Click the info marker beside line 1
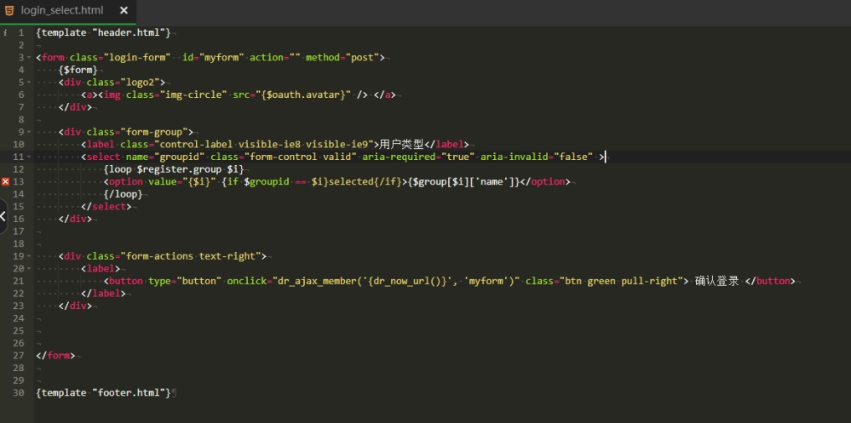 (6, 32)
